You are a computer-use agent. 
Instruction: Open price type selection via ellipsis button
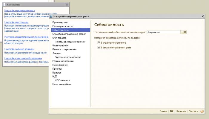pyautogui.click(x=182, y=32)
